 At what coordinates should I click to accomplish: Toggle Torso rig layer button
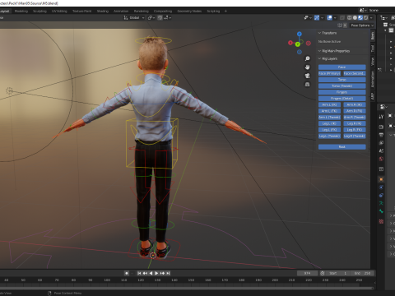tap(342, 80)
